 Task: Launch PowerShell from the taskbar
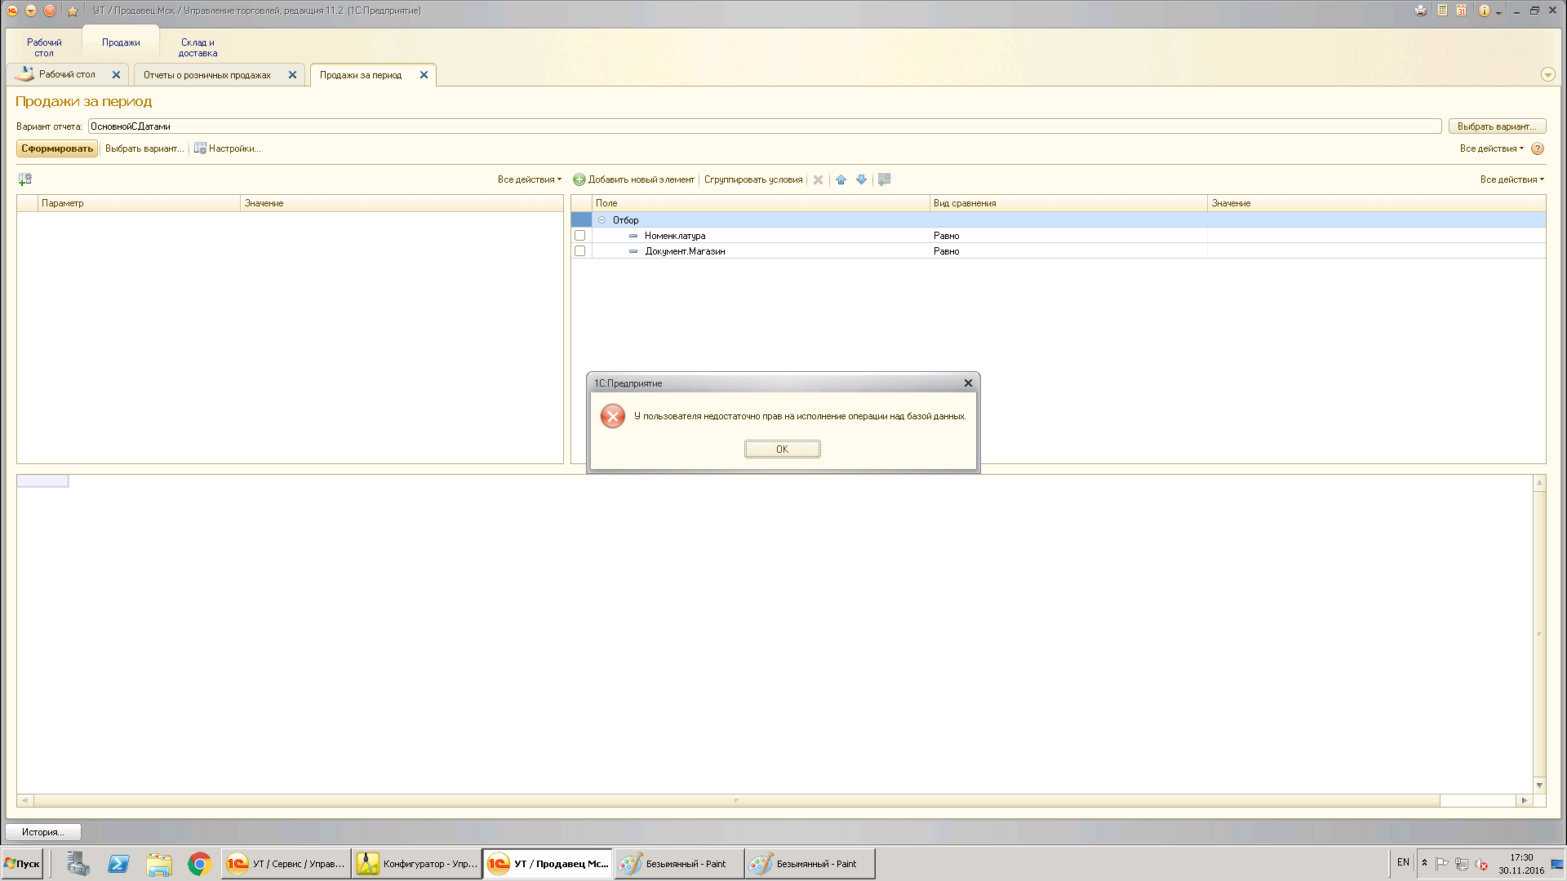coord(118,864)
